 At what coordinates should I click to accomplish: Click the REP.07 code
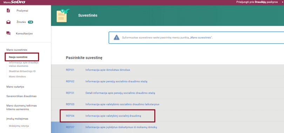[x=70, y=127]
